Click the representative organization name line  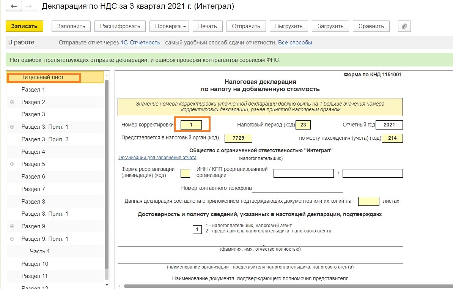click(260, 260)
